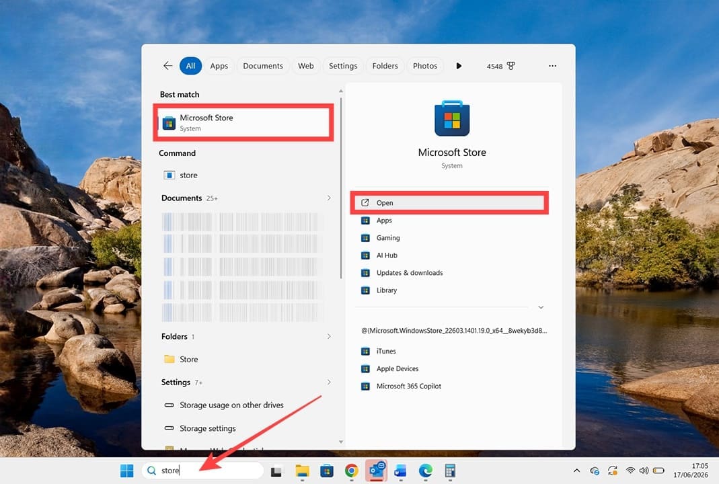This screenshot has width=719, height=484.
Task: Open the Store folder result
Action: [x=243, y=360]
